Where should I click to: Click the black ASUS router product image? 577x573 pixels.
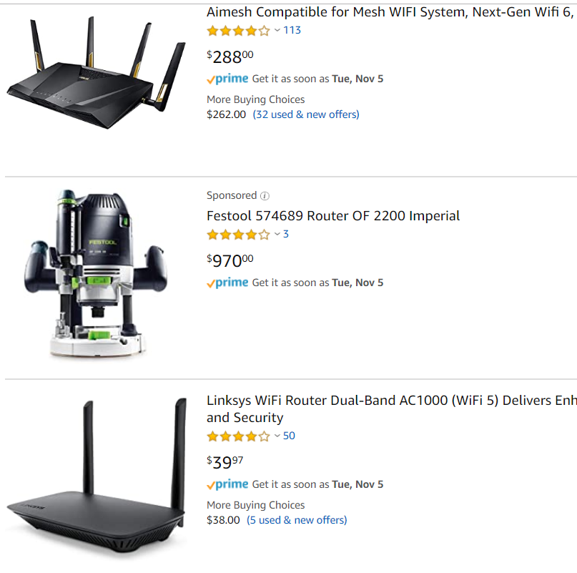point(96,72)
